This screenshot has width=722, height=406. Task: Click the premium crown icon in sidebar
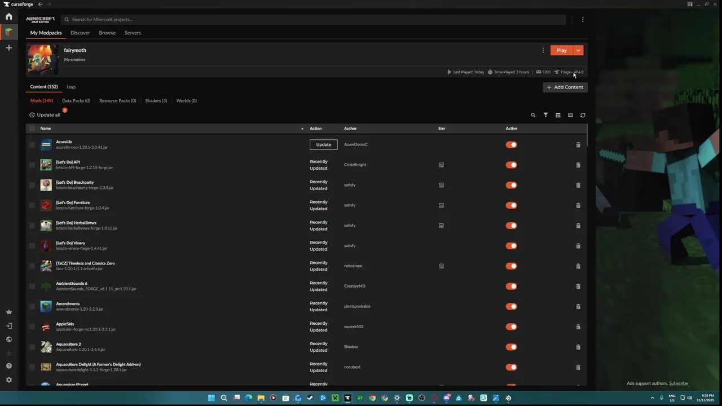coord(8,312)
